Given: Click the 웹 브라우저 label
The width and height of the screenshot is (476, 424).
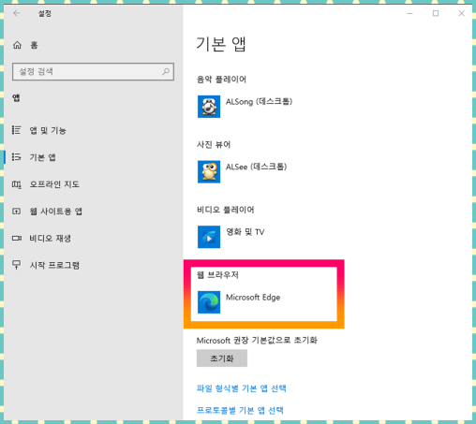Looking at the screenshot, I should point(217,275).
